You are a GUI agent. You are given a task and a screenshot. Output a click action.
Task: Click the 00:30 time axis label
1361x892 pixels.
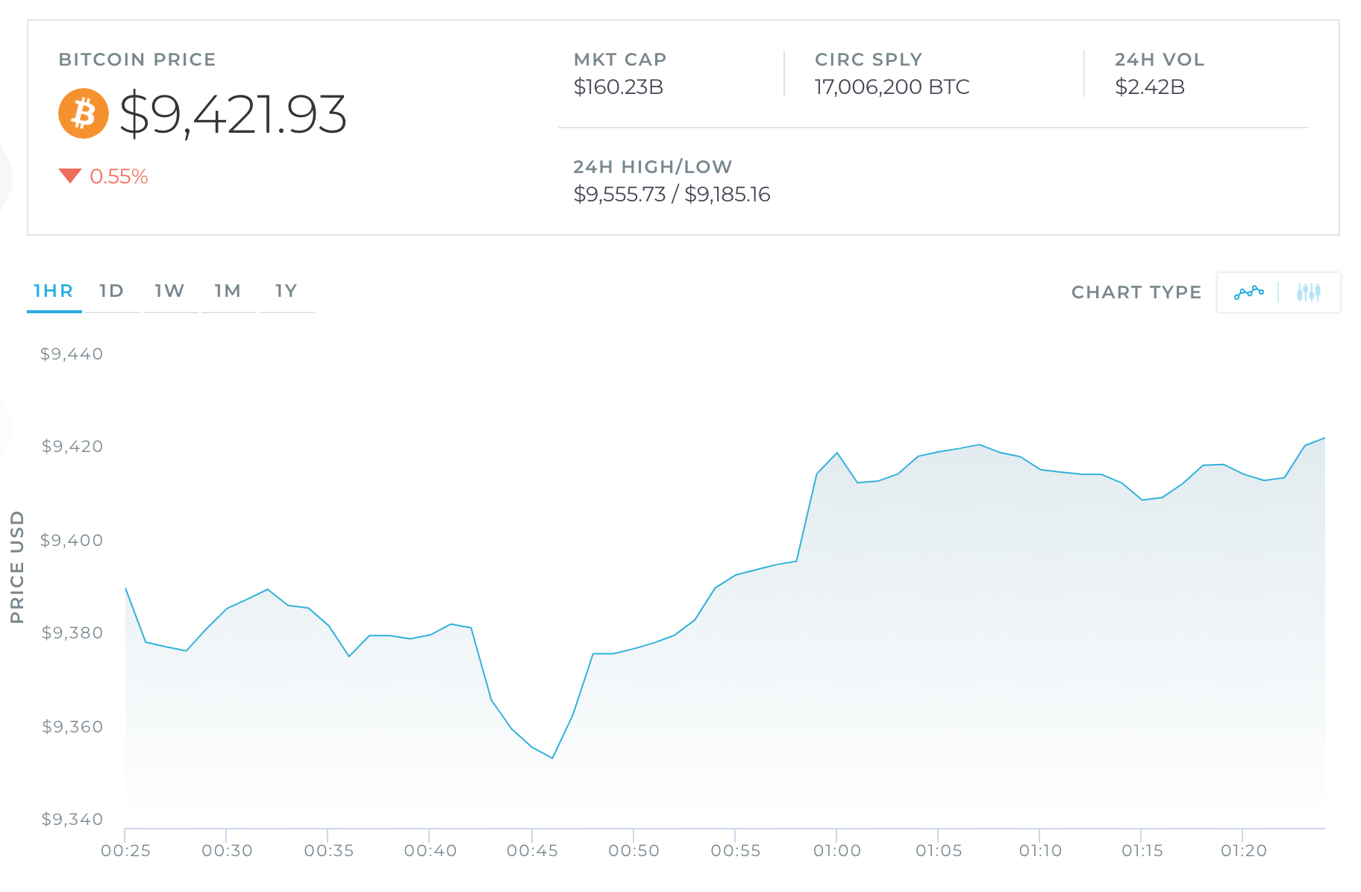[x=227, y=851]
